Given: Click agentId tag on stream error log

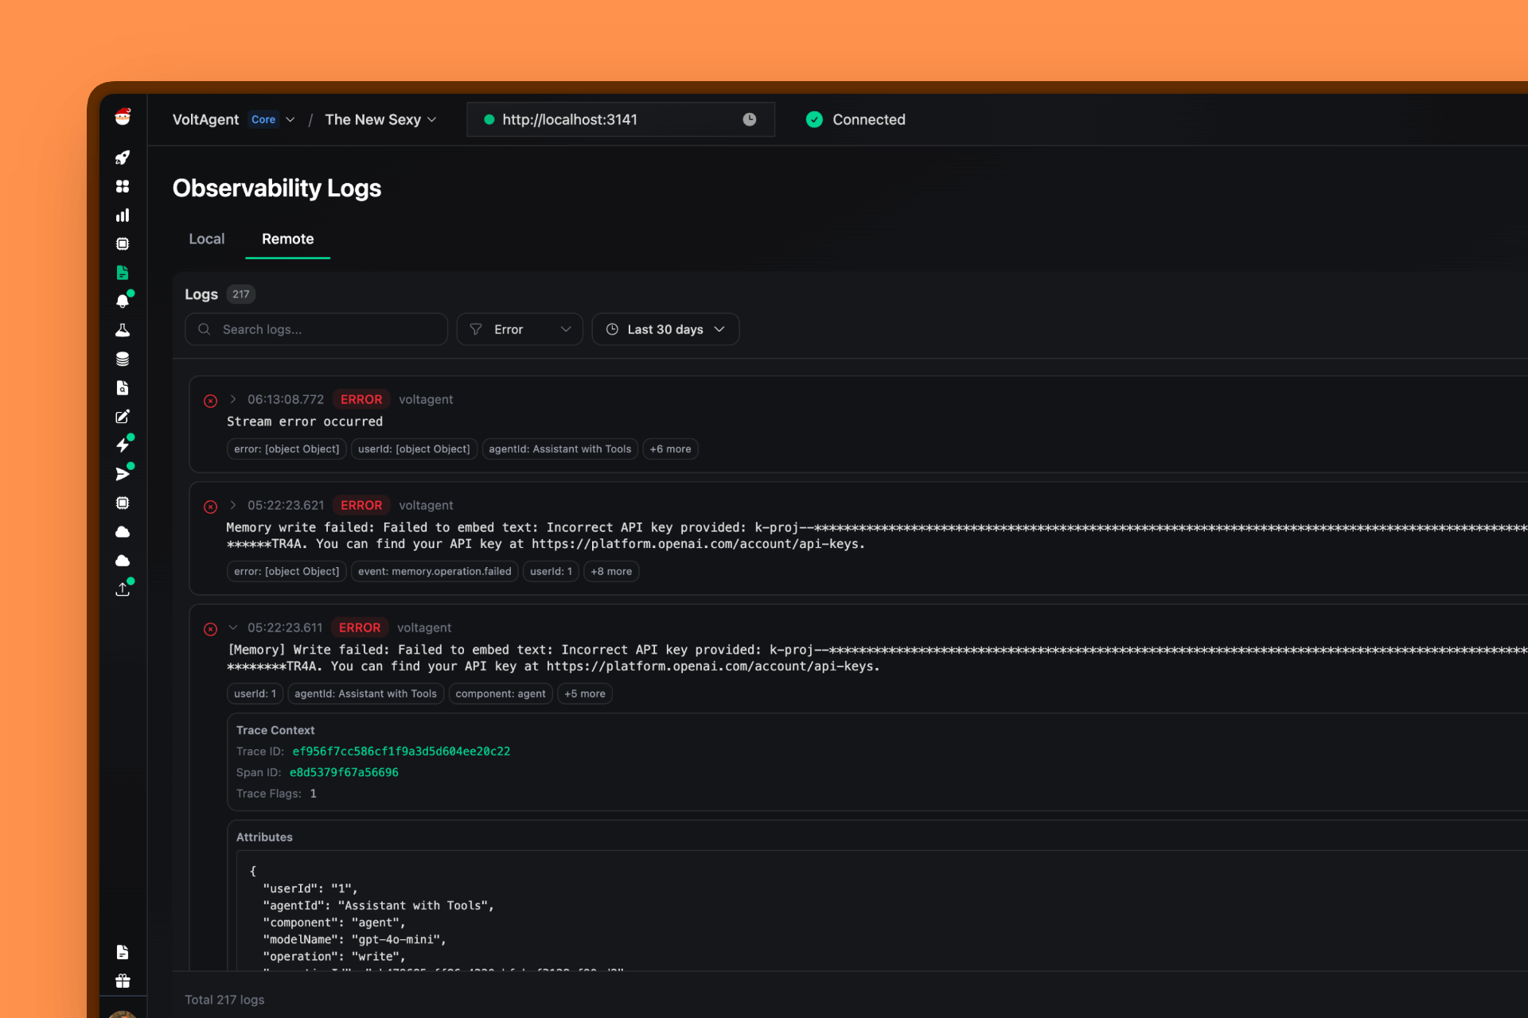Looking at the screenshot, I should tap(560, 449).
